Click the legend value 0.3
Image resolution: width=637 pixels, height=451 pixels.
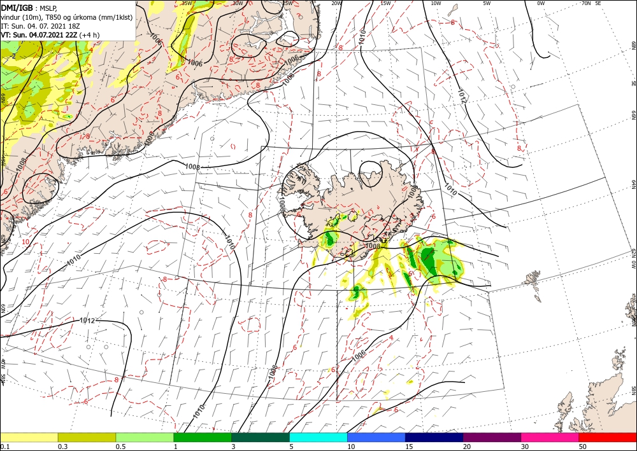point(62,447)
